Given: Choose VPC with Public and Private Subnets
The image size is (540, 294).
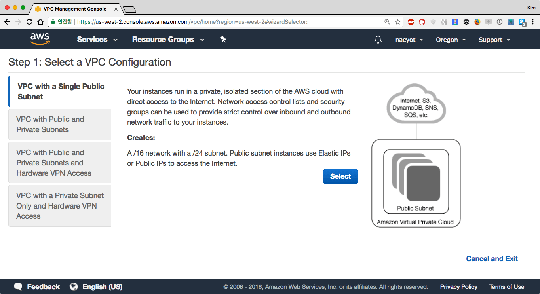Looking at the screenshot, I should point(50,124).
